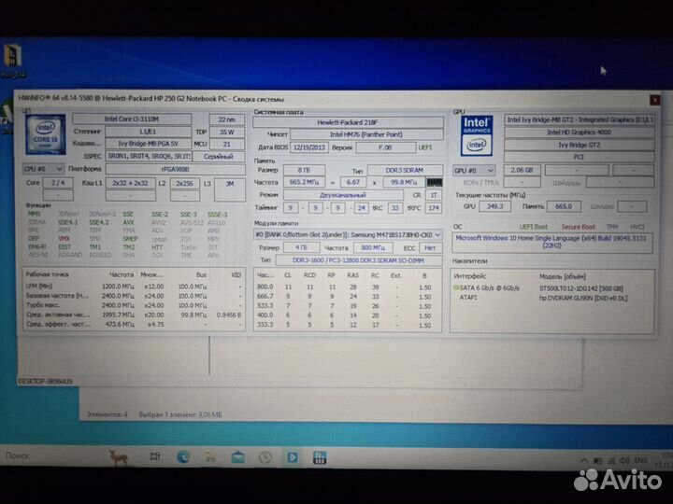This screenshot has height=504, width=673.
Task: Click the Core 2 / 4 count field
Action: pos(58,183)
